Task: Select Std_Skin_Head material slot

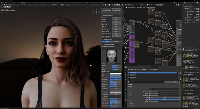Action: [152, 73]
